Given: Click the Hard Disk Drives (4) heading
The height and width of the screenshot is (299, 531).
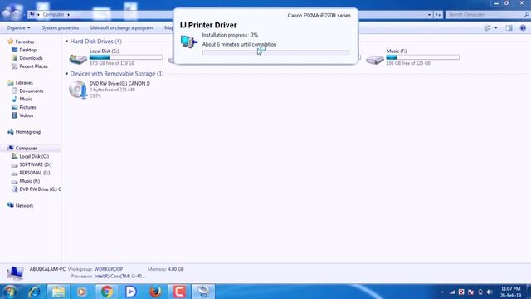Looking at the screenshot, I should [x=96, y=42].
